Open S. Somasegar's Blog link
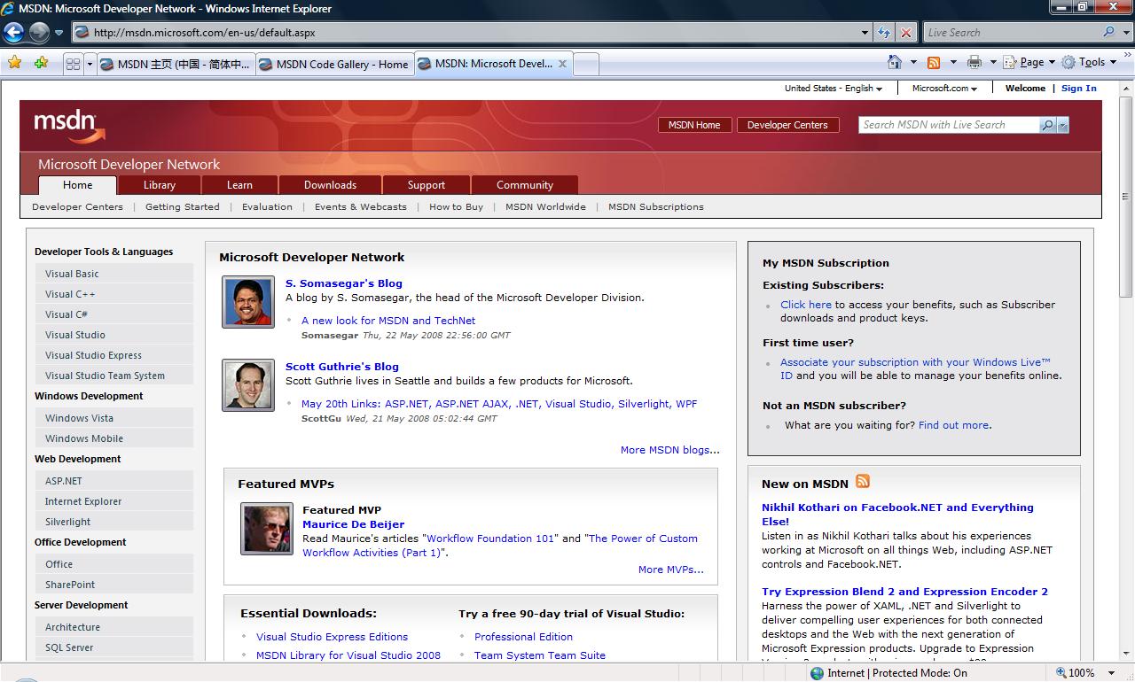Viewport: 1135px width, 682px height. point(344,283)
